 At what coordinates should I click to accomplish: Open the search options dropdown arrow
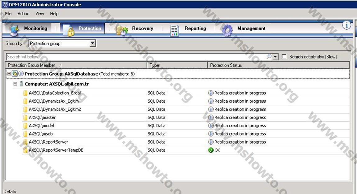point(275,57)
